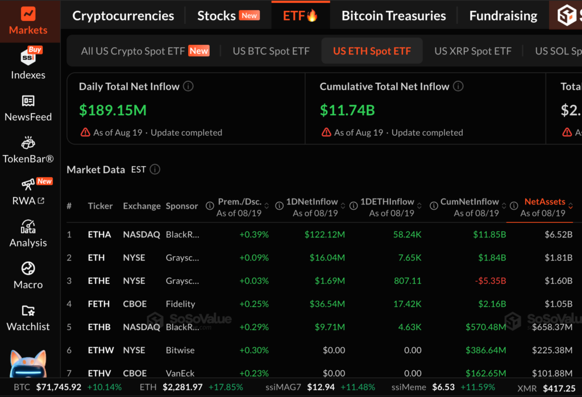Open the ETHV ticker link

point(99,373)
